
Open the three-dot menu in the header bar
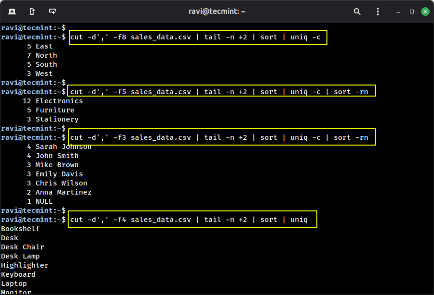tap(377, 11)
